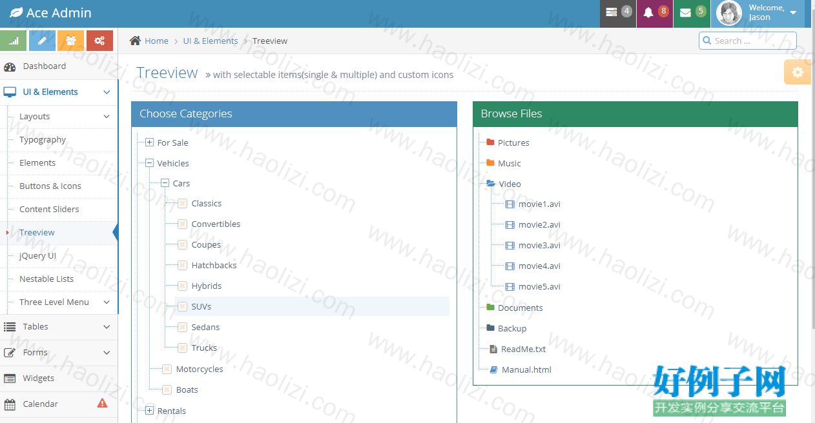This screenshot has width=815, height=423.
Task: Click the open Video folder icon
Action: [x=491, y=184]
